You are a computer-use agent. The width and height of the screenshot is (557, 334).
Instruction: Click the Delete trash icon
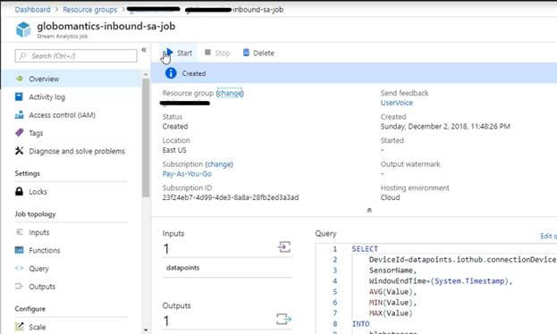246,53
